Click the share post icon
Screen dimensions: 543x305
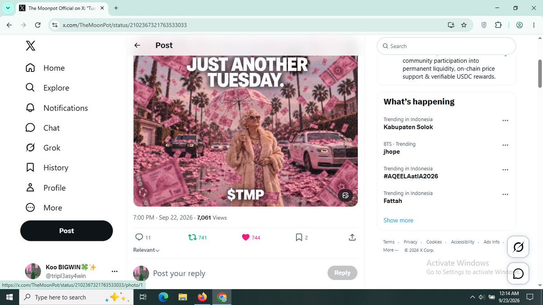(352, 237)
